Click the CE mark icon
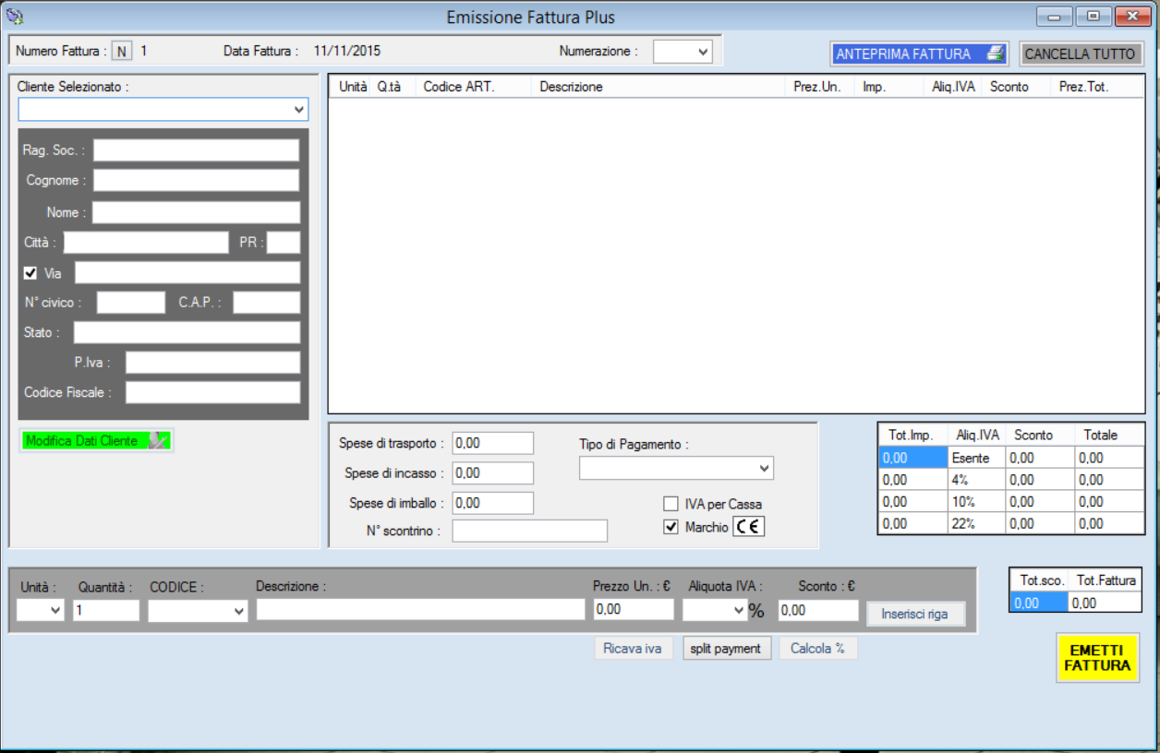The height and width of the screenshot is (753, 1160). pos(749,527)
